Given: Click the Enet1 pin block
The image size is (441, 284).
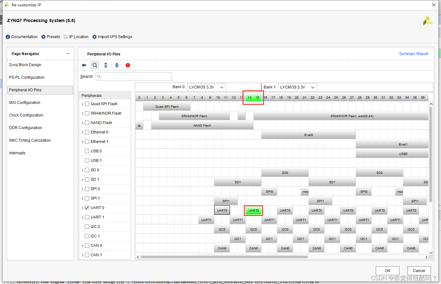Looking at the screenshot, I should [392, 144].
